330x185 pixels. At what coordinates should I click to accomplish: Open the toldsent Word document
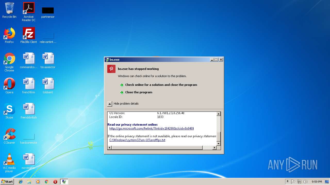[48, 86]
